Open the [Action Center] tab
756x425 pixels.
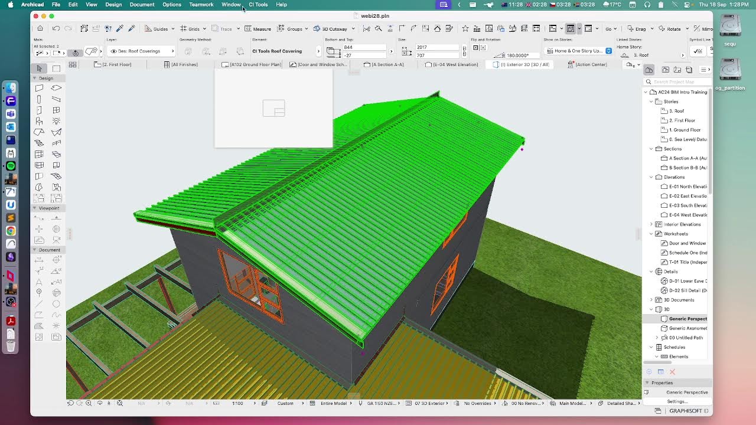[x=587, y=64]
